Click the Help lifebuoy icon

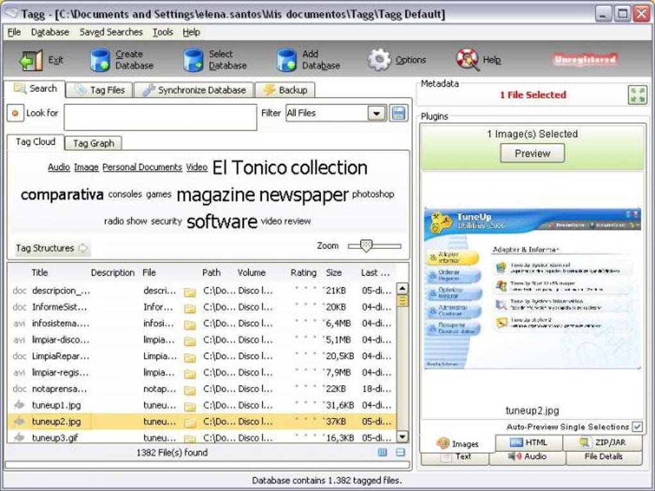(x=467, y=58)
